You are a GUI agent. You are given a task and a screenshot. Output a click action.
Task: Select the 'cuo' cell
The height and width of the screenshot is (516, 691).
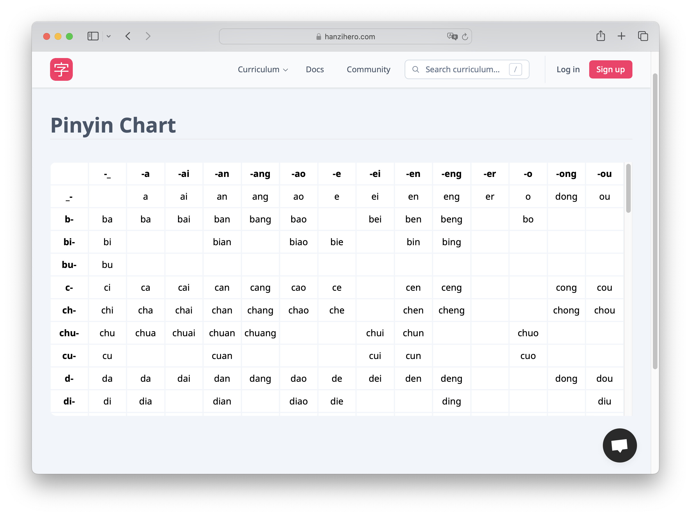click(528, 356)
